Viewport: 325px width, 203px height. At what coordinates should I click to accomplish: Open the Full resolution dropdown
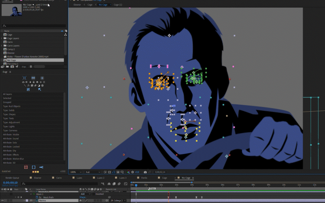(x=93, y=172)
